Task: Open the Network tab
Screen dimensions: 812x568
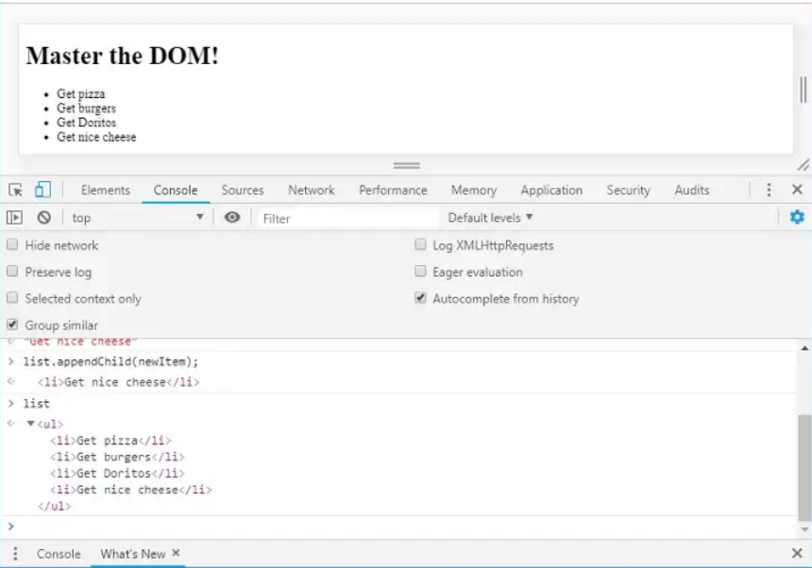Action: tap(311, 190)
